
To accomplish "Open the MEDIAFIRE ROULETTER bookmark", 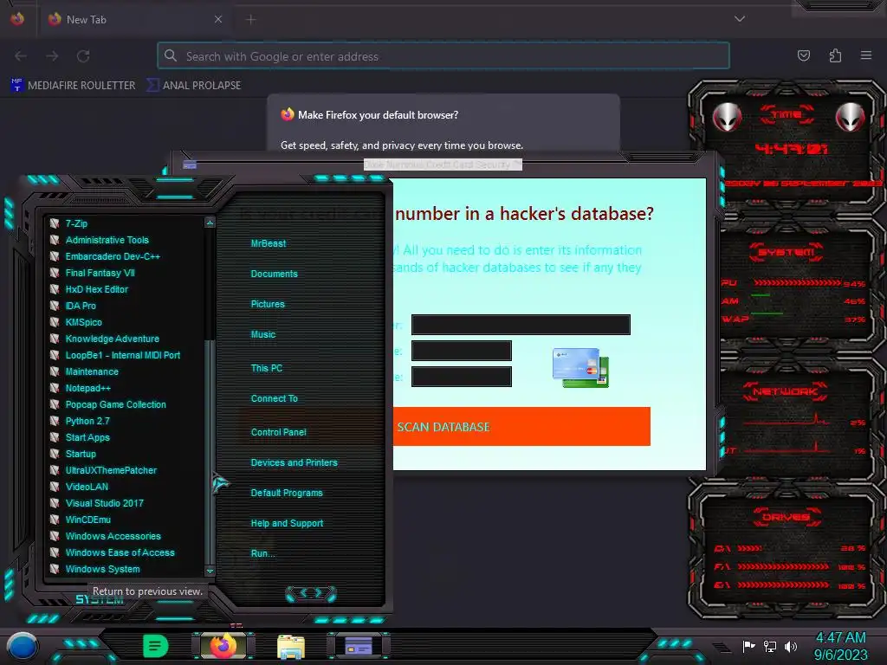I will tap(73, 86).
